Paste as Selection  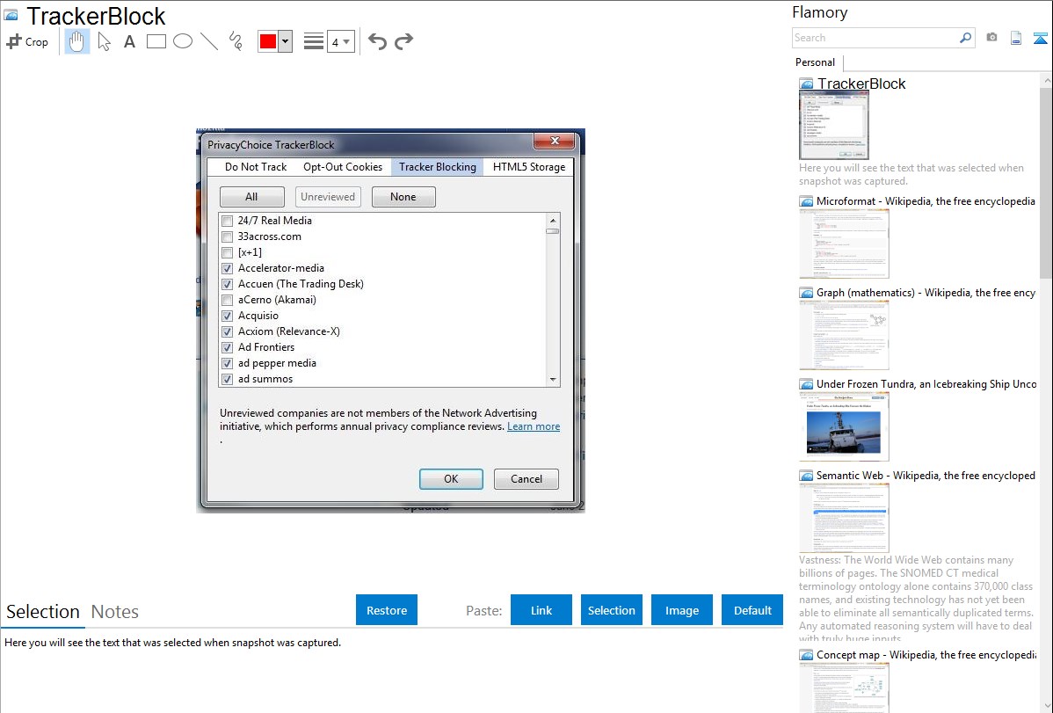click(611, 610)
